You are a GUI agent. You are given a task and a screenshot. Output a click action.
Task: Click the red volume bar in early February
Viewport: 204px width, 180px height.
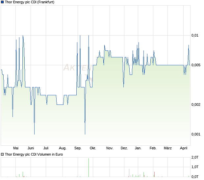coord(154,174)
